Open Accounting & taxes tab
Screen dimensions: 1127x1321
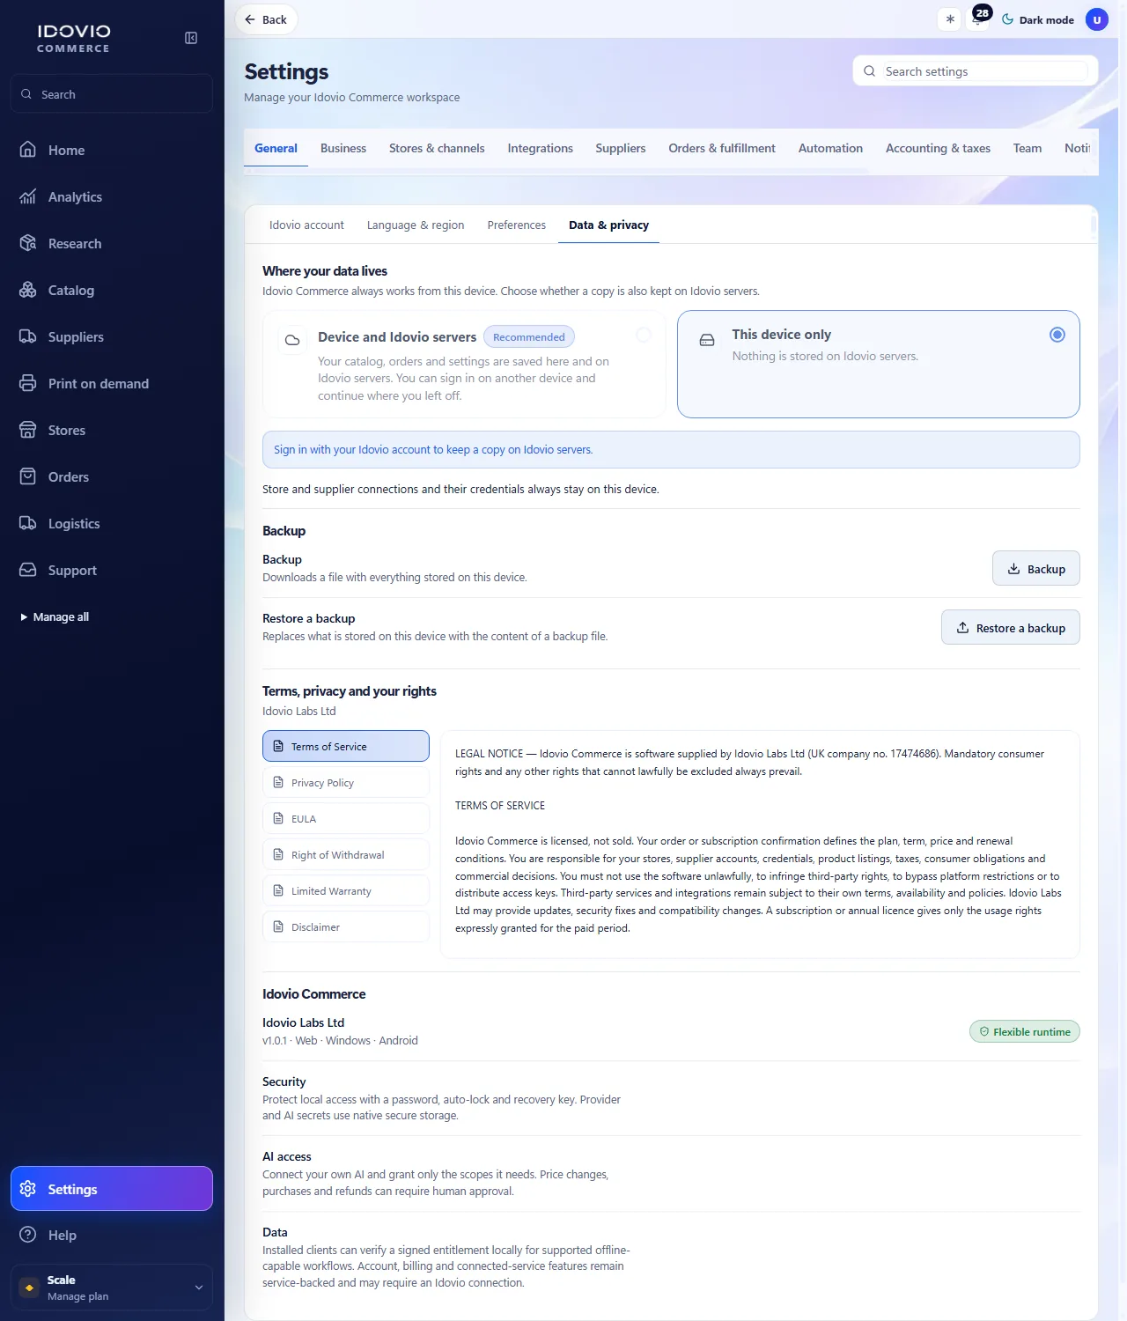[x=938, y=148]
